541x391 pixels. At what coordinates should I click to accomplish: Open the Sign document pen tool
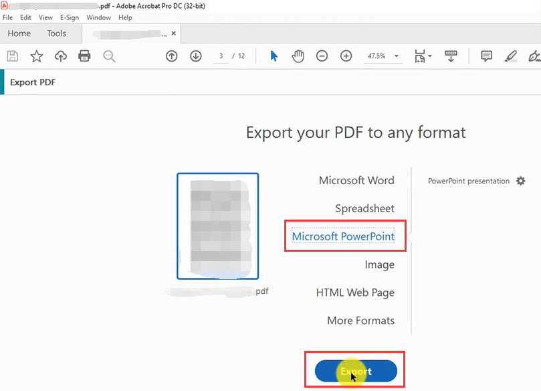[x=534, y=56]
